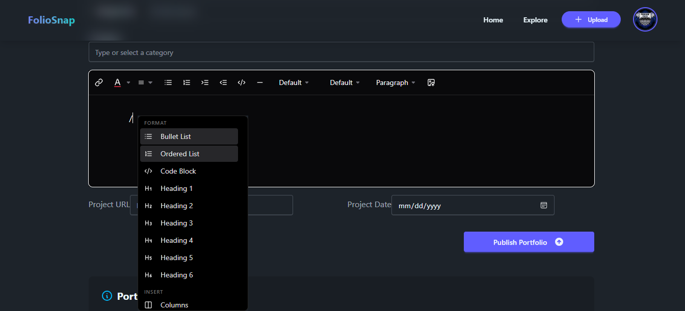Click the insert link icon in toolbar
This screenshot has width=685, height=311.
pos(99,82)
